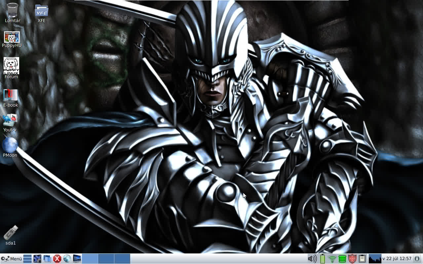Click the show desktop stacked-bars icon in taskbar

(x=27, y=259)
